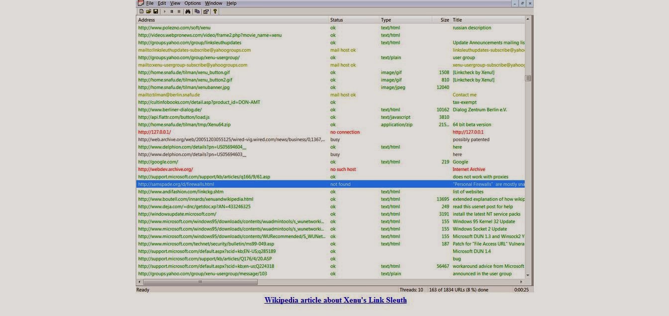Open the Wikipedia article about Xenu's Link Sleuth link

tap(335, 300)
